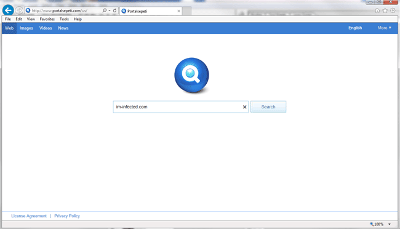Click inside the im-infected.com search field
The width and height of the screenshot is (400, 229).
[177, 106]
